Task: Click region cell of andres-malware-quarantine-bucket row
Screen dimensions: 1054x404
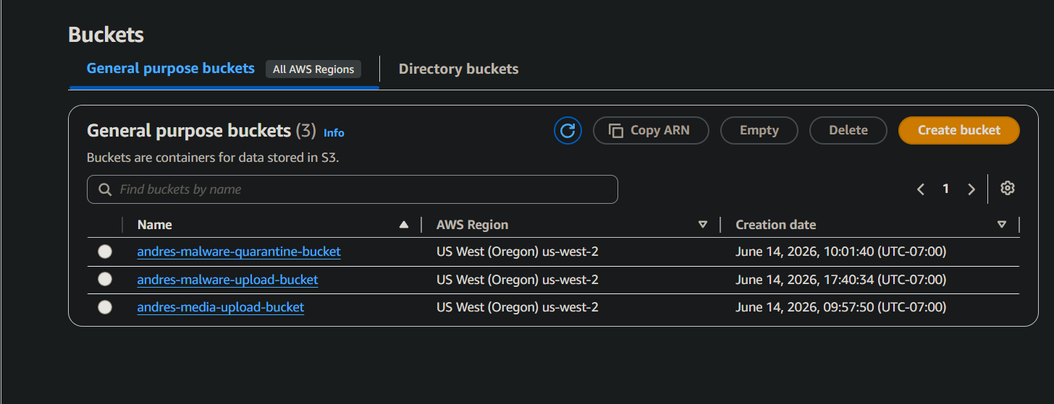Action: coord(518,252)
